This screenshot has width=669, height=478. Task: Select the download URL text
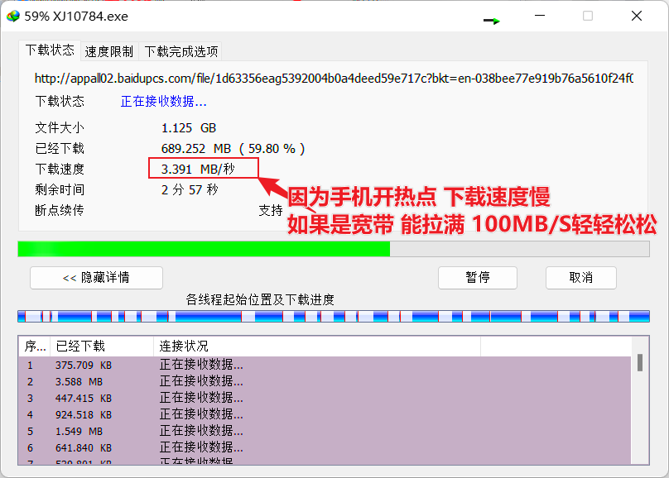334,79
